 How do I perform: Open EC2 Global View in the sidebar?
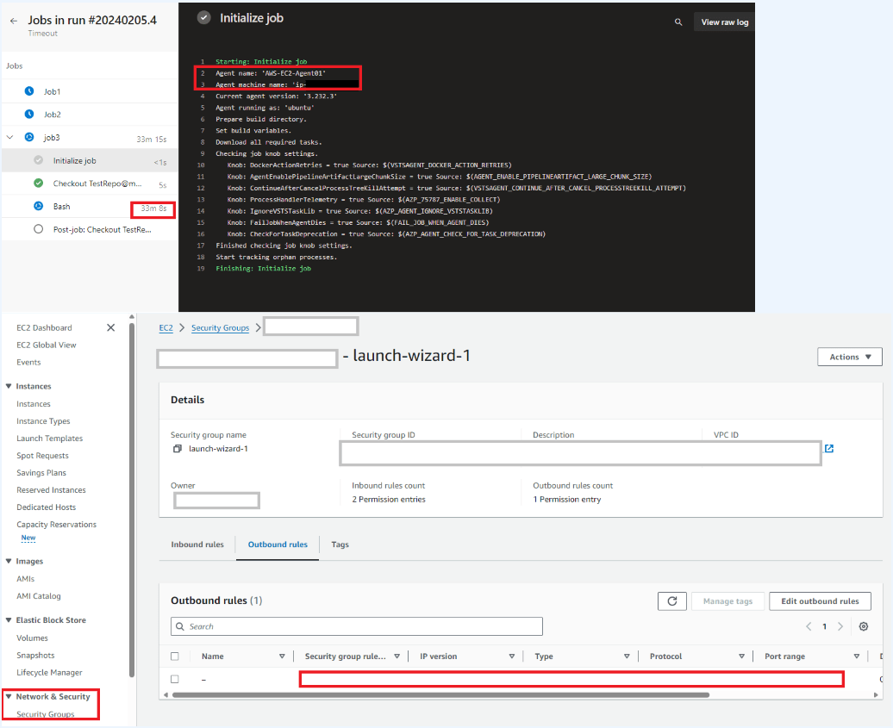point(47,345)
